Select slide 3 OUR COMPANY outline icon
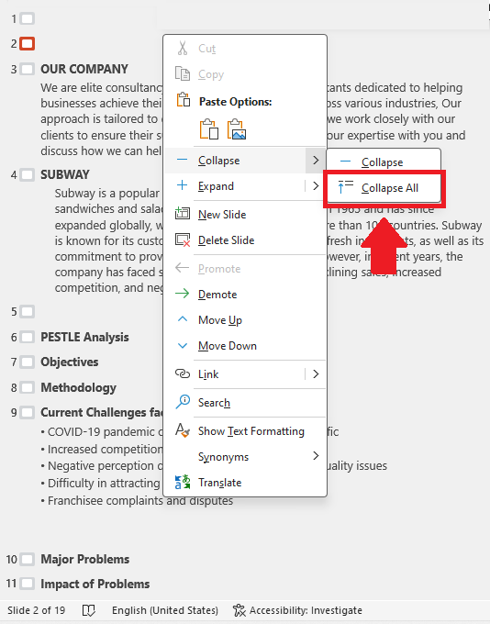490x624 pixels. pyautogui.click(x=27, y=69)
